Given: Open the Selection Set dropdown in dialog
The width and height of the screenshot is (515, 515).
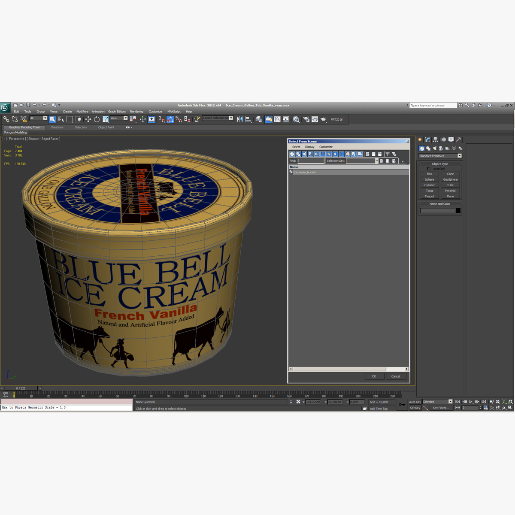Looking at the screenshot, I should coord(362,161).
